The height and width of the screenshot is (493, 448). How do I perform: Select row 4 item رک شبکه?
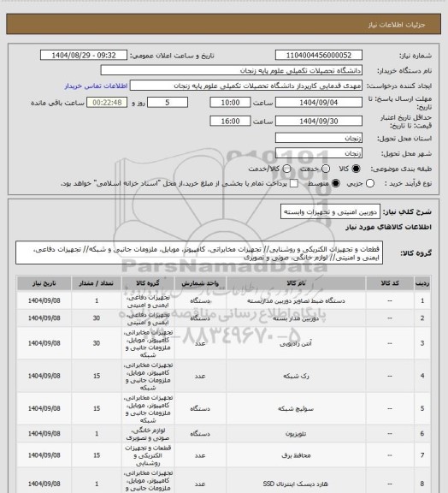(296, 376)
